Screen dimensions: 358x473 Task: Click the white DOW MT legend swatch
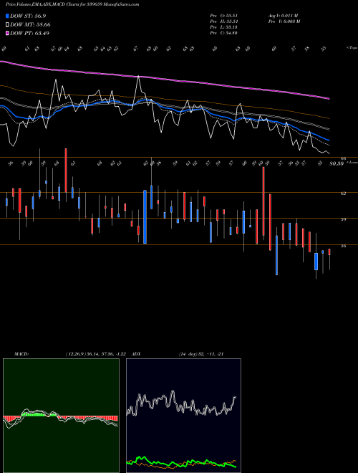pyautogui.click(x=8, y=25)
